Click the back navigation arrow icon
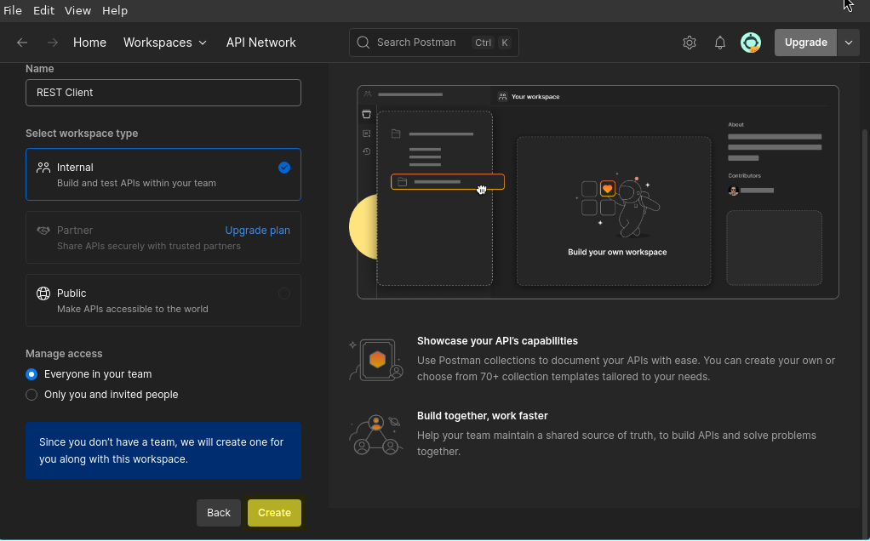This screenshot has height=541, width=870. [x=22, y=43]
